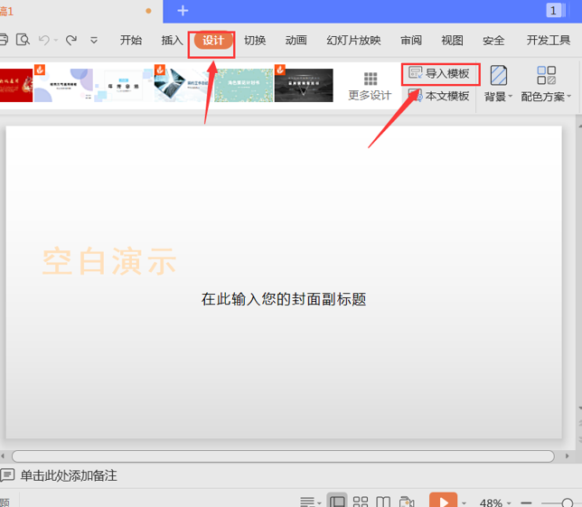Click the 导入模板 button
Screen dimensions: 582x507
pos(439,73)
